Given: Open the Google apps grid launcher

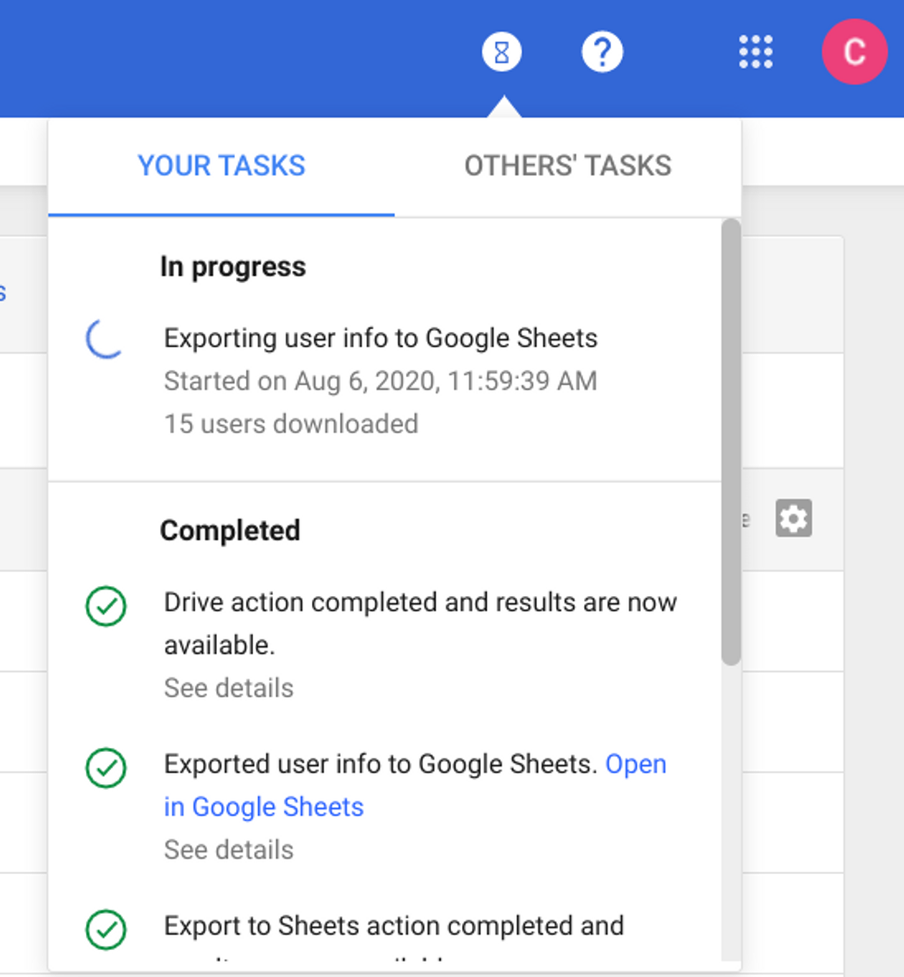Looking at the screenshot, I should 755,52.
